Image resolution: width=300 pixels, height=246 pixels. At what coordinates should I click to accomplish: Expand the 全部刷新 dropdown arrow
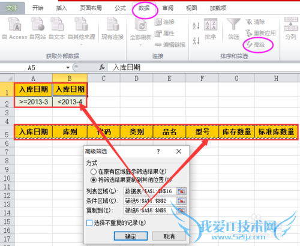tap(140, 45)
